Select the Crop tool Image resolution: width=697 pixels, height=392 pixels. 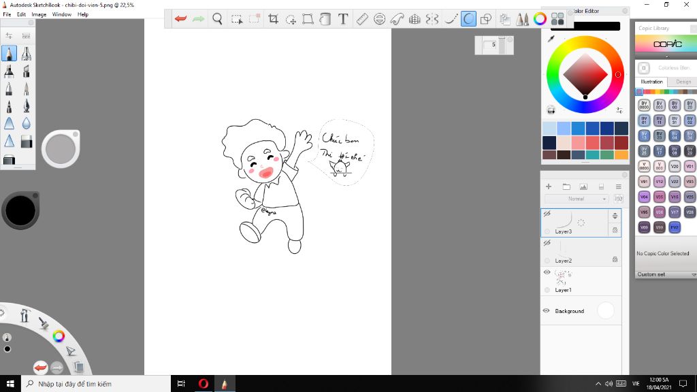(x=274, y=18)
